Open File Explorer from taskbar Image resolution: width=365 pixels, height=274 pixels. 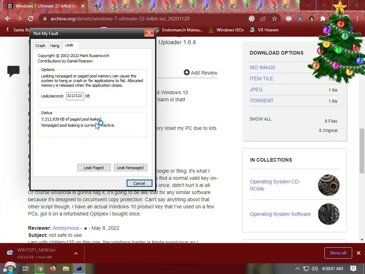66,269
